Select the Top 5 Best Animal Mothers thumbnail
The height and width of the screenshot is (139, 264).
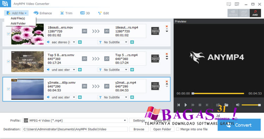pyautogui.click(x=27, y=61)
